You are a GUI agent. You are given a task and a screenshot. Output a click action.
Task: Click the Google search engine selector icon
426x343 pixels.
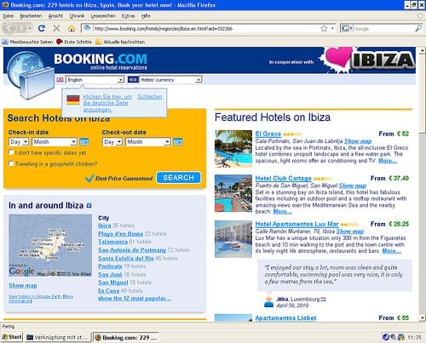tap(346, 28)
